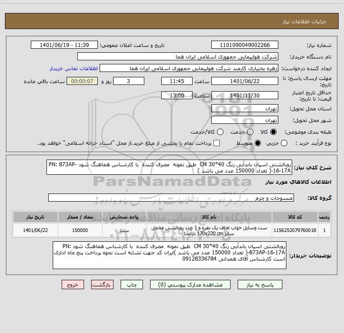Click the واحد شمارش column header

pos(124,217)
